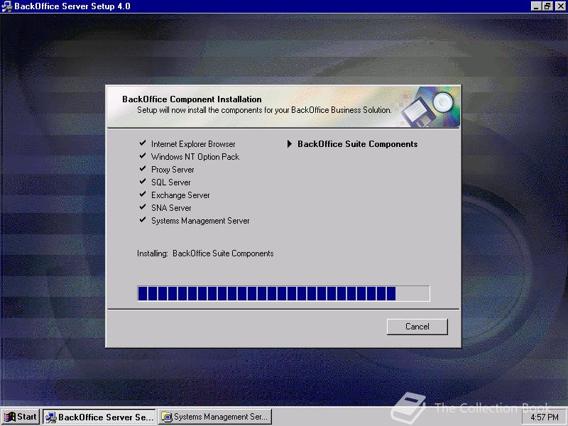Select Windows NT Option Pack text
Viewport: 568px width, 426px height.
[x=195, y=157]
